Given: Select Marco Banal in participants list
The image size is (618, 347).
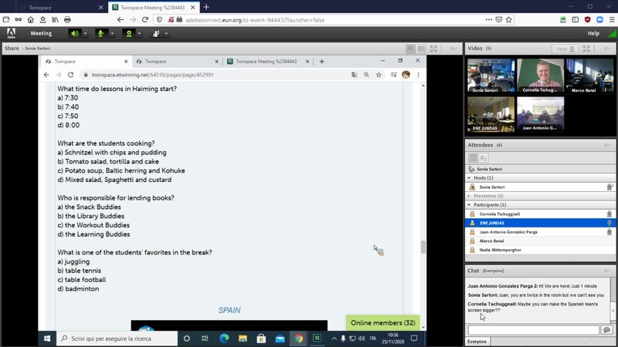Looking at the screenshot, I should click(x=540, y=241).
